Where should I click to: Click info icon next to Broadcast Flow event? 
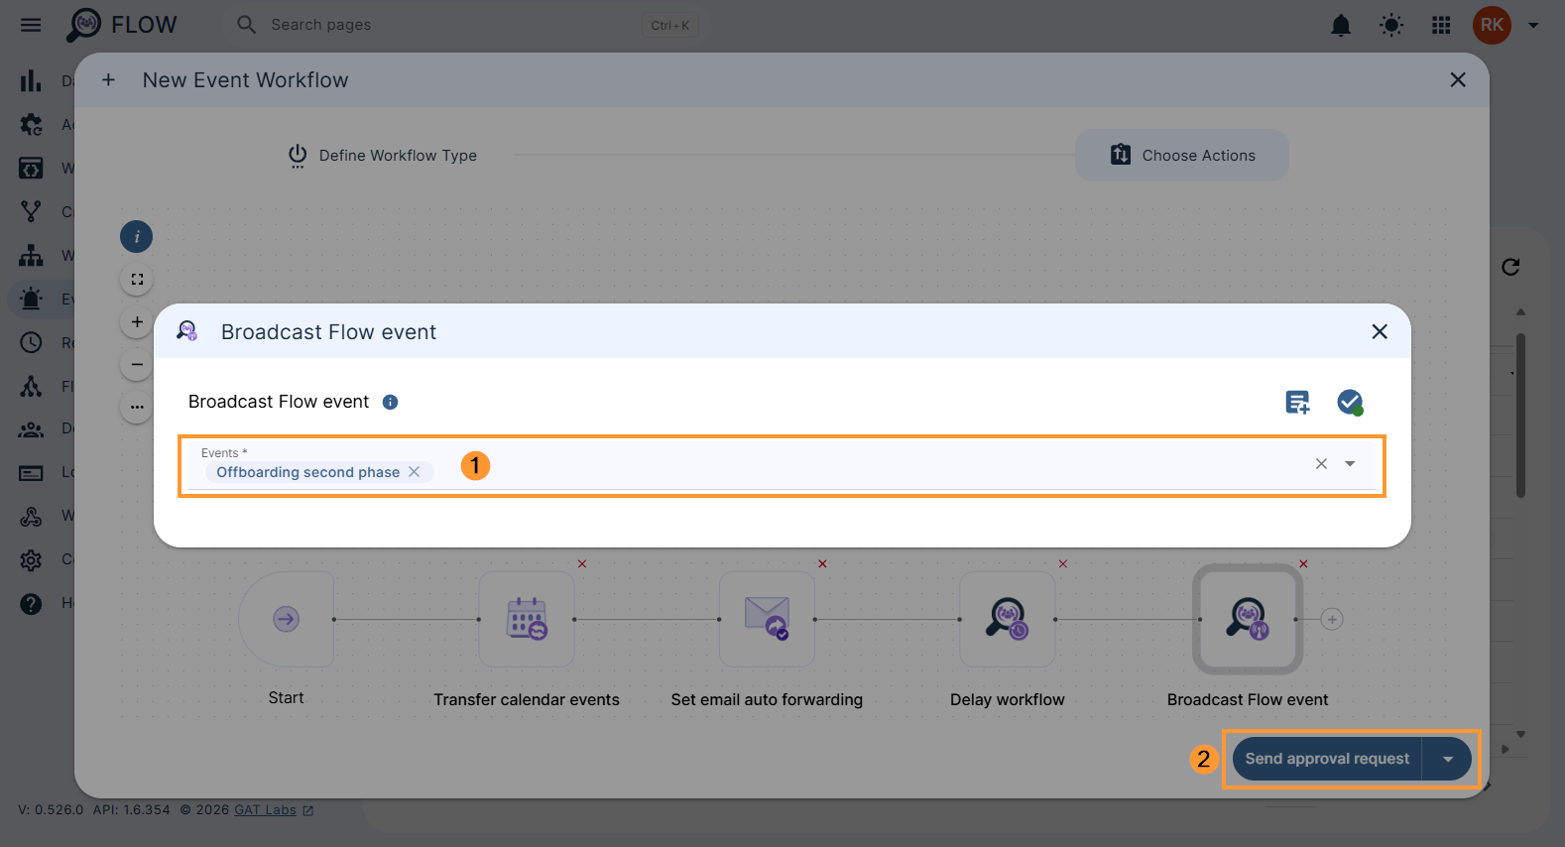click(x=391, y=402)
